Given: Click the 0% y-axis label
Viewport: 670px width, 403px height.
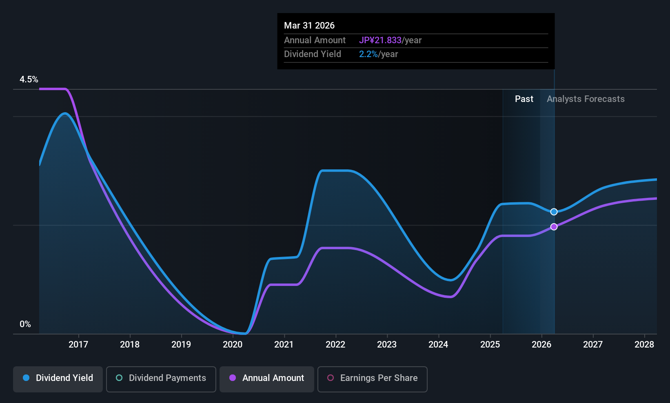Looking at the screenshot, I should tap(25, 324).
